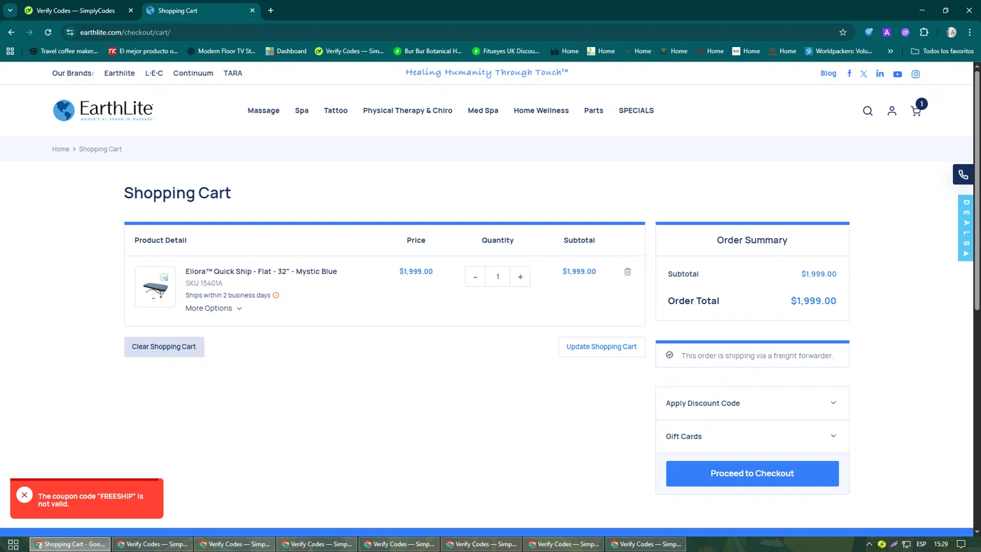Open EarthLite LinkedIn icon
Screen dimensions: 981x552
[880, 74]
